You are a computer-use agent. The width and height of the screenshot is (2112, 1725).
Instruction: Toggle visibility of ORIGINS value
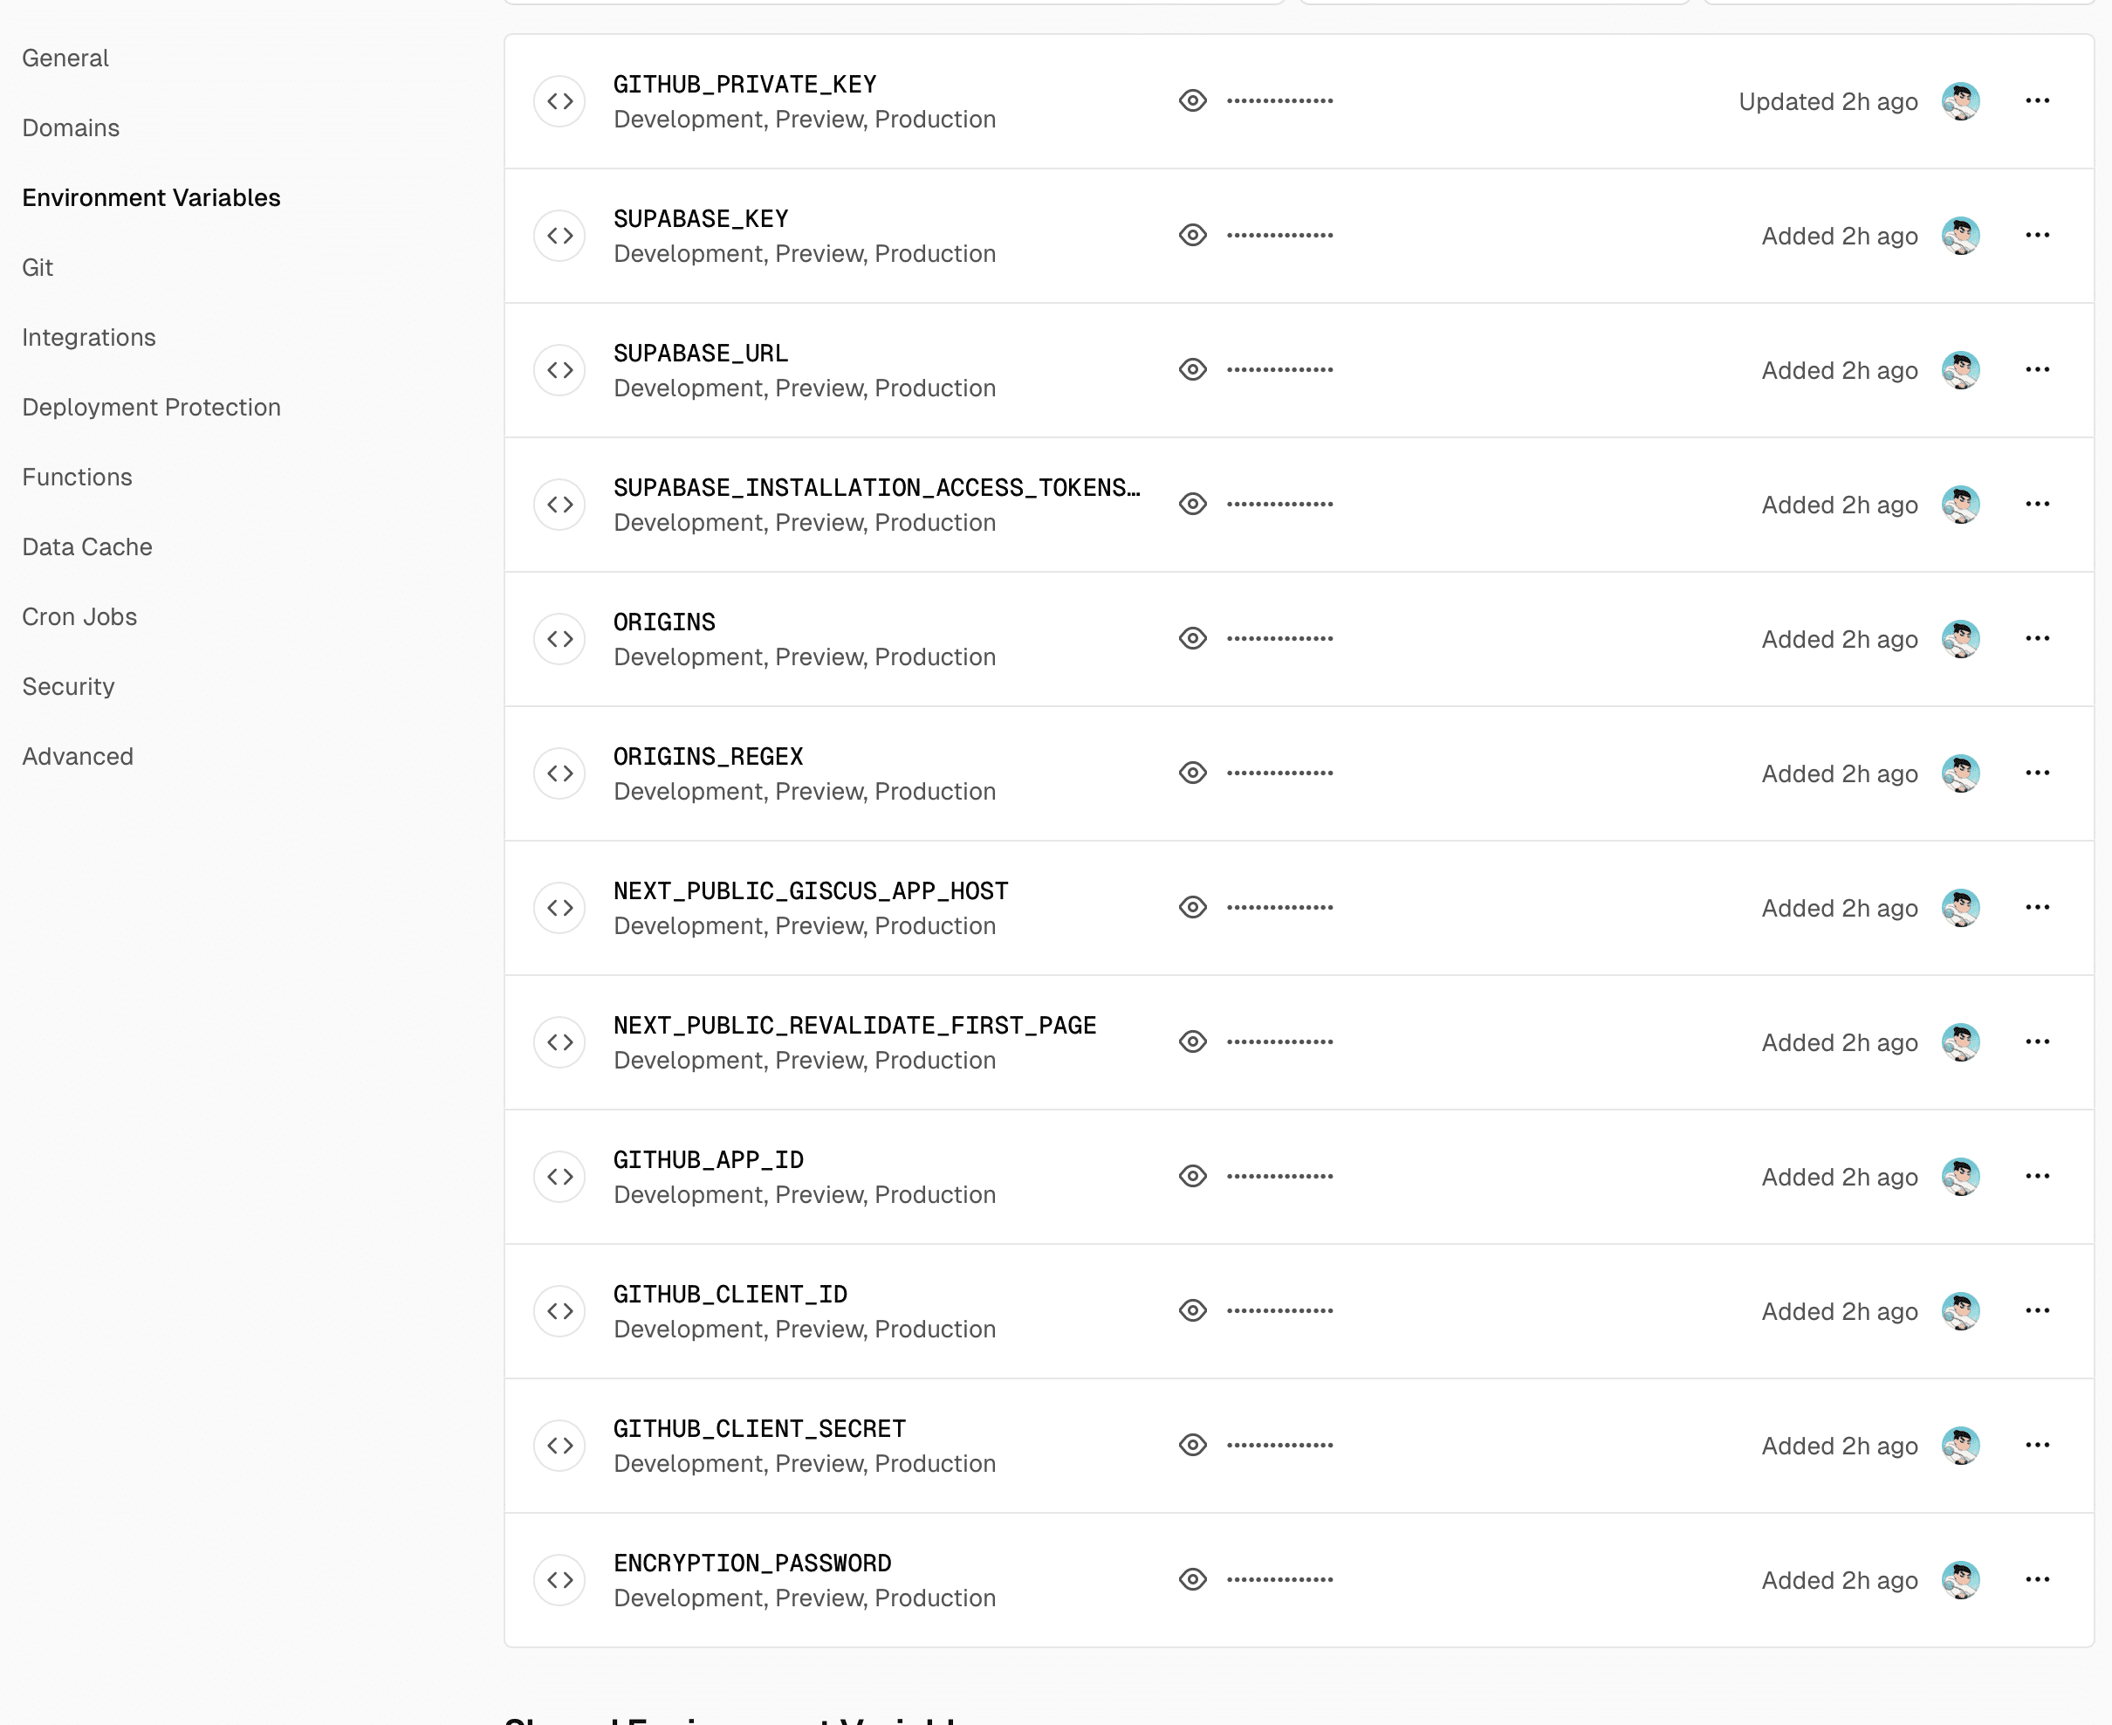pyautogui.click(x=1192, y=639)
